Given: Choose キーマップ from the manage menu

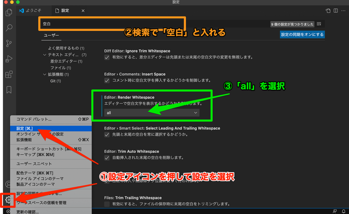Looking at the screenshot, I should [x=51, y=155].
